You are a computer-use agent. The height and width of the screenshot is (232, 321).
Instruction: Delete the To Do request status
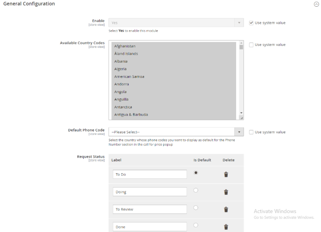[x=226, y=175]
